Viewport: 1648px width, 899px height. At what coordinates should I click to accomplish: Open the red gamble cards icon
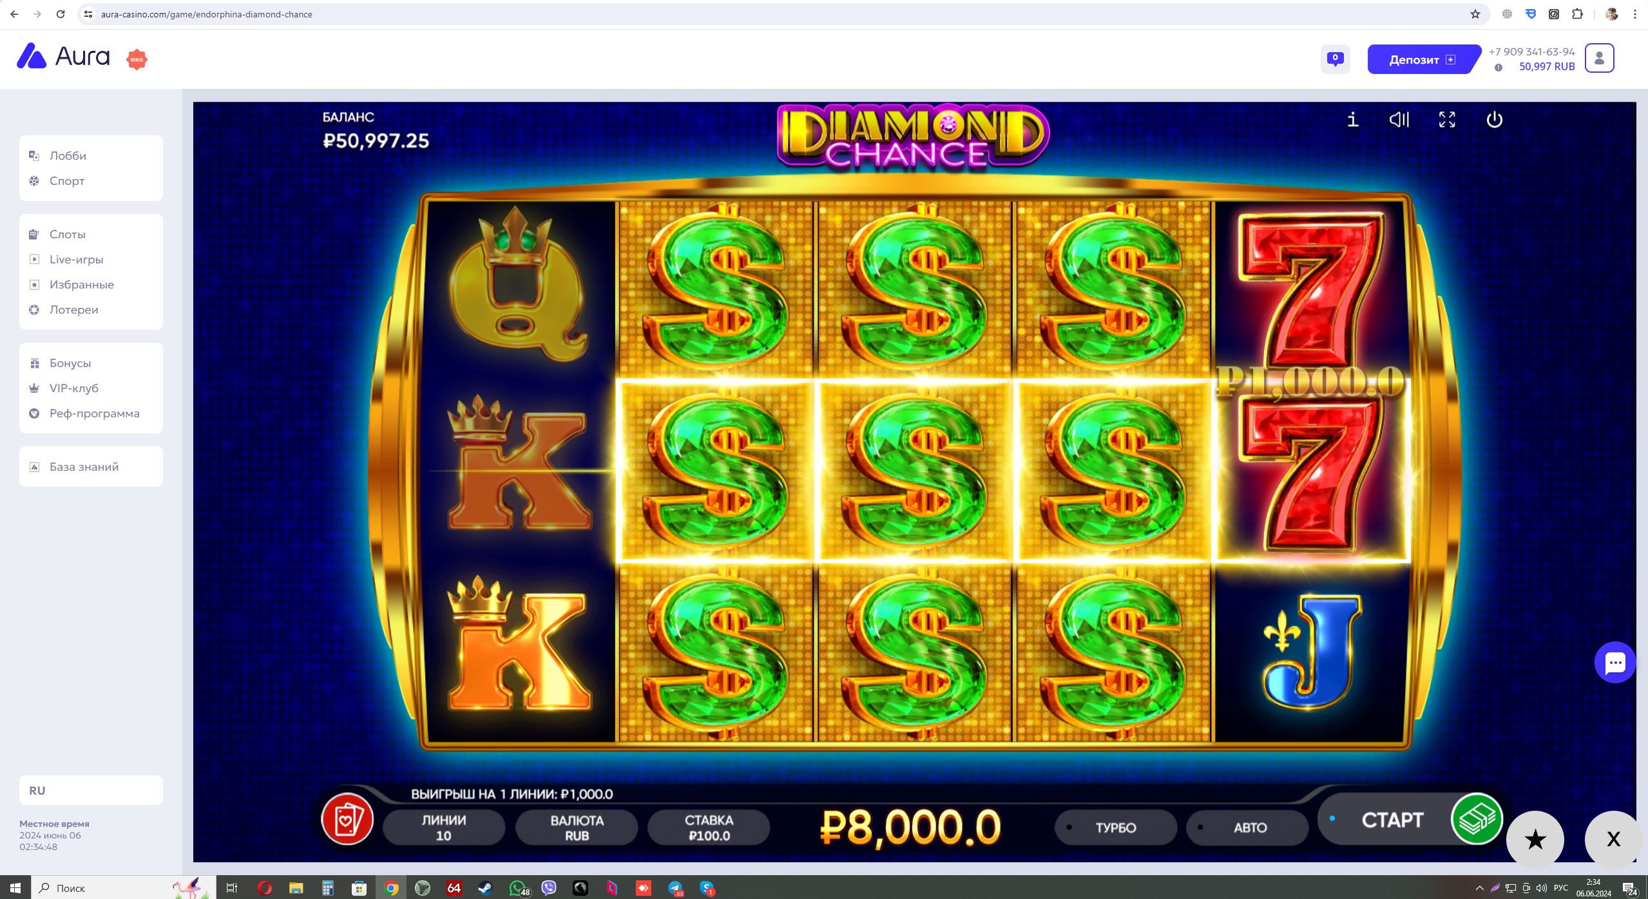(x=347, y=819)
